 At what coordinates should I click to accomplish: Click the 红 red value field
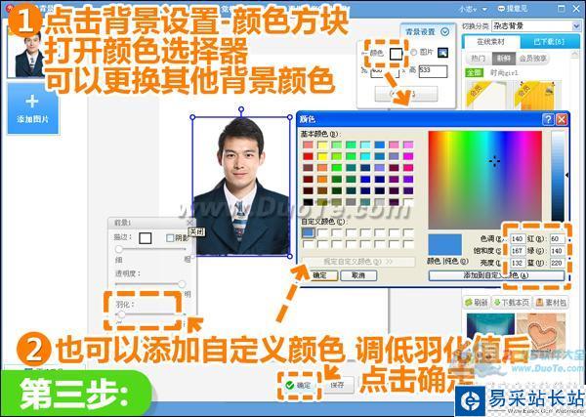coord(557,238)
